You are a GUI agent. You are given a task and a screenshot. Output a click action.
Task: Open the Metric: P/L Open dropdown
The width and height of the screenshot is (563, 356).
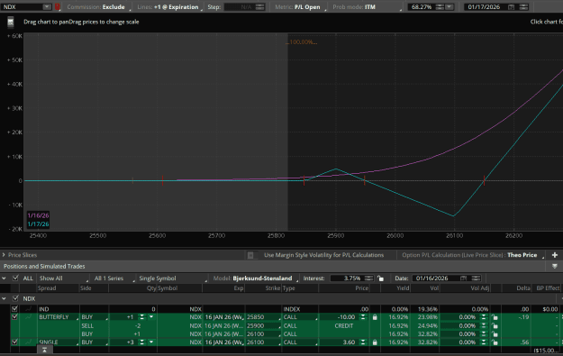click(301, 7)
